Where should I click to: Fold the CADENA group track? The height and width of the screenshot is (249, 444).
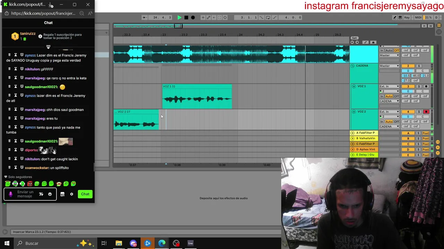click(352, 66)
